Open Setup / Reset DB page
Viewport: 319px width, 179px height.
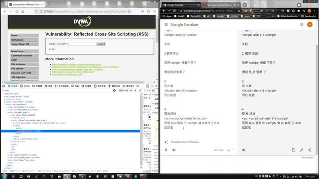point(24,44)
